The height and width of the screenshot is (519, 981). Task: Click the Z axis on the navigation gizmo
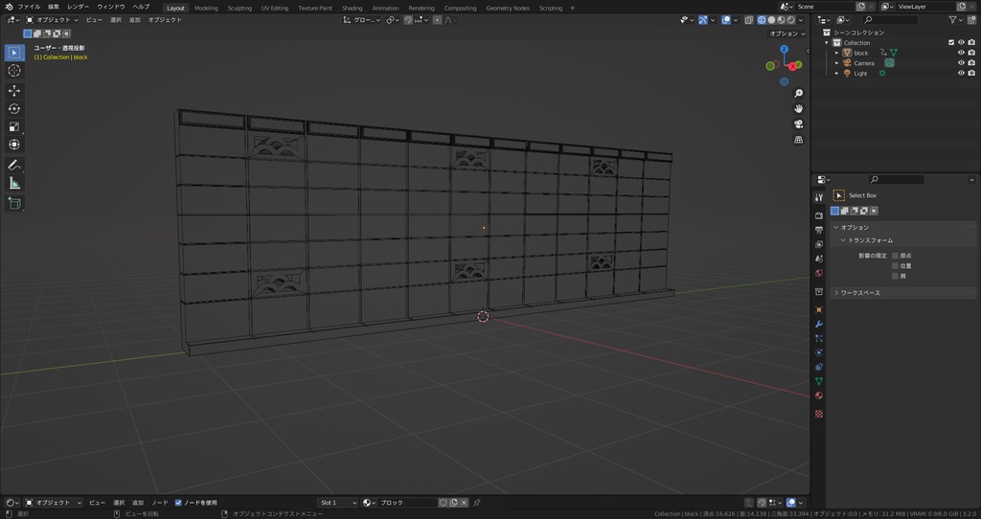[x=784, y=49]
